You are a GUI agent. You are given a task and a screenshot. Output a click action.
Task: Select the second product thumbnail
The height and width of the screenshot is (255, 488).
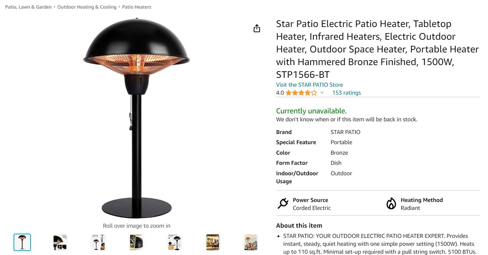point(60,242)
